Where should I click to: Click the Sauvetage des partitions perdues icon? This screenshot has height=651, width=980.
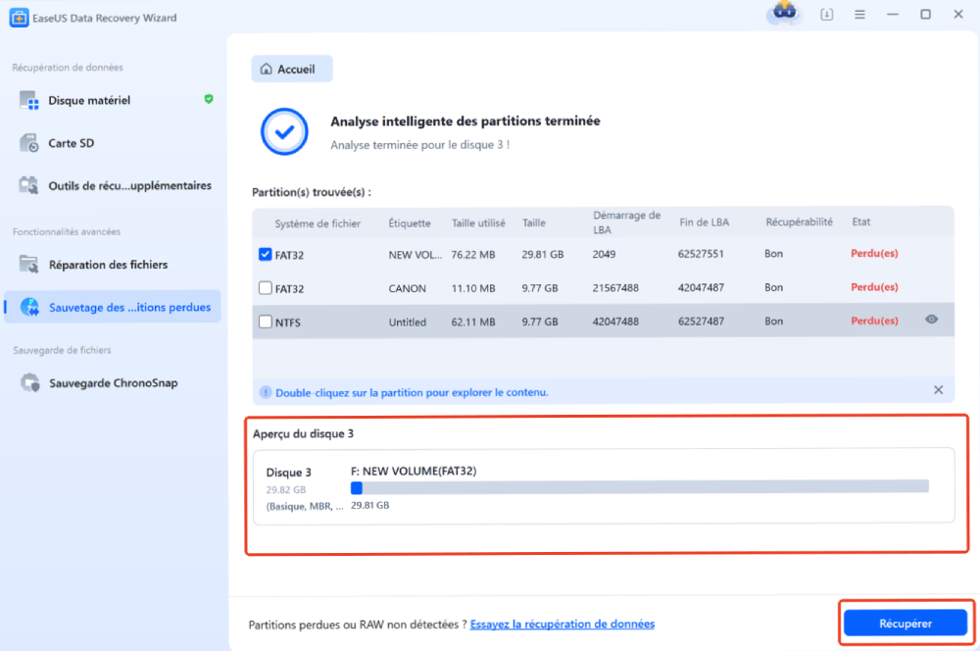point(29,307)
